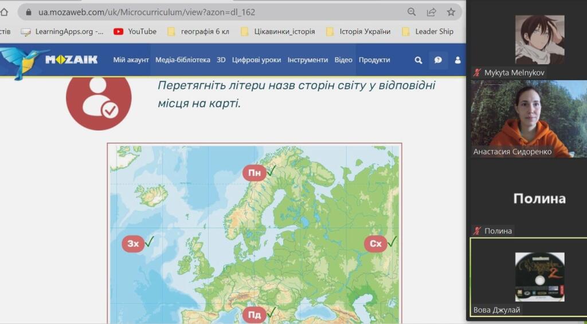Screen dimensions: 587x324
Task: Open the Медіа-бібліотека menu
Action: pyautogui.click(x=183, y=60)
